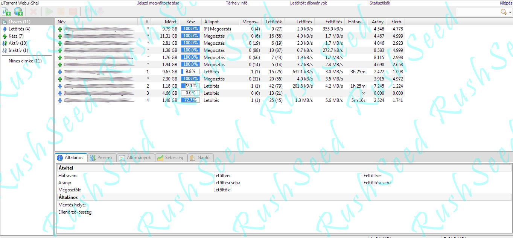
Task: Click the Statisztikák link
Action: tap(380, 3)
